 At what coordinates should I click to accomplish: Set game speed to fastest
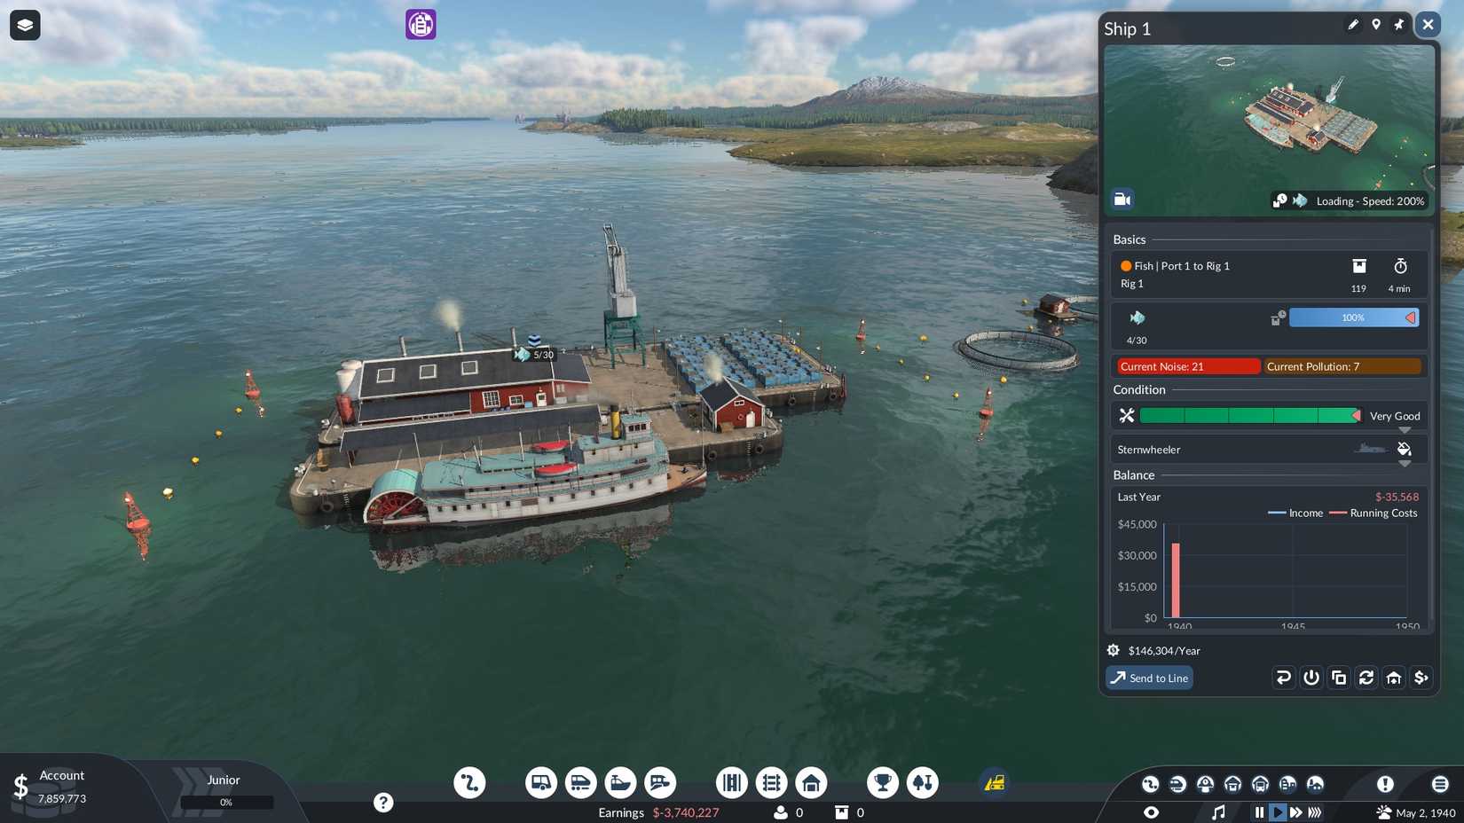[1315, 812]
